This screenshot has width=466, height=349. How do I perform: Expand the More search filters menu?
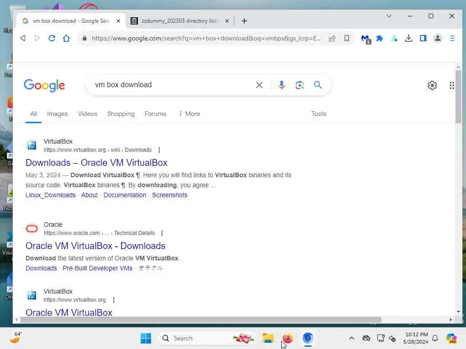pyautogui.click(x=189, y=114)
